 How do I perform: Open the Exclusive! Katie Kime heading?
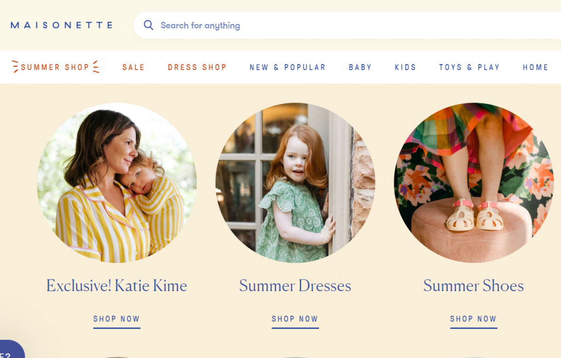pos(117,286)
